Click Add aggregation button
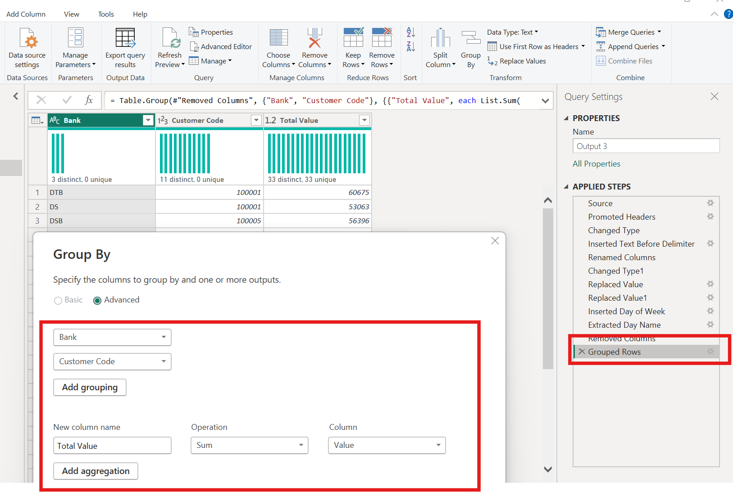This screenshot has height=492, width=733. tap(96, 471)
